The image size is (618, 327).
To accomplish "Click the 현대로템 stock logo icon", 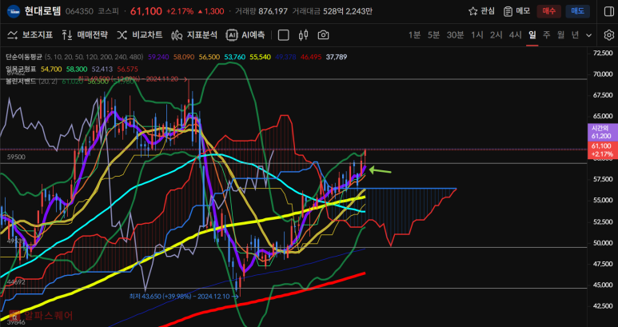I will coord(14,11).
